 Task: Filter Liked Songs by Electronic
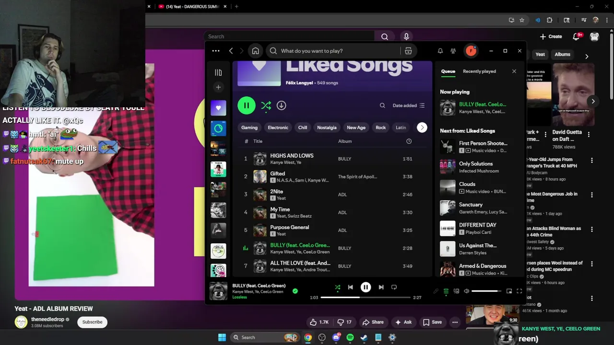pyautogui.click(x=278, y=127)
